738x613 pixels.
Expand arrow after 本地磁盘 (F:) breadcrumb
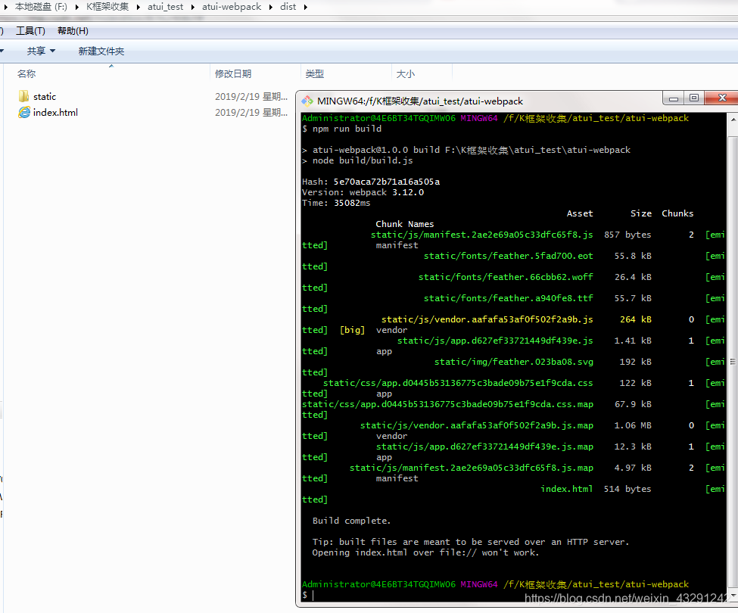(x=76, y=7)
